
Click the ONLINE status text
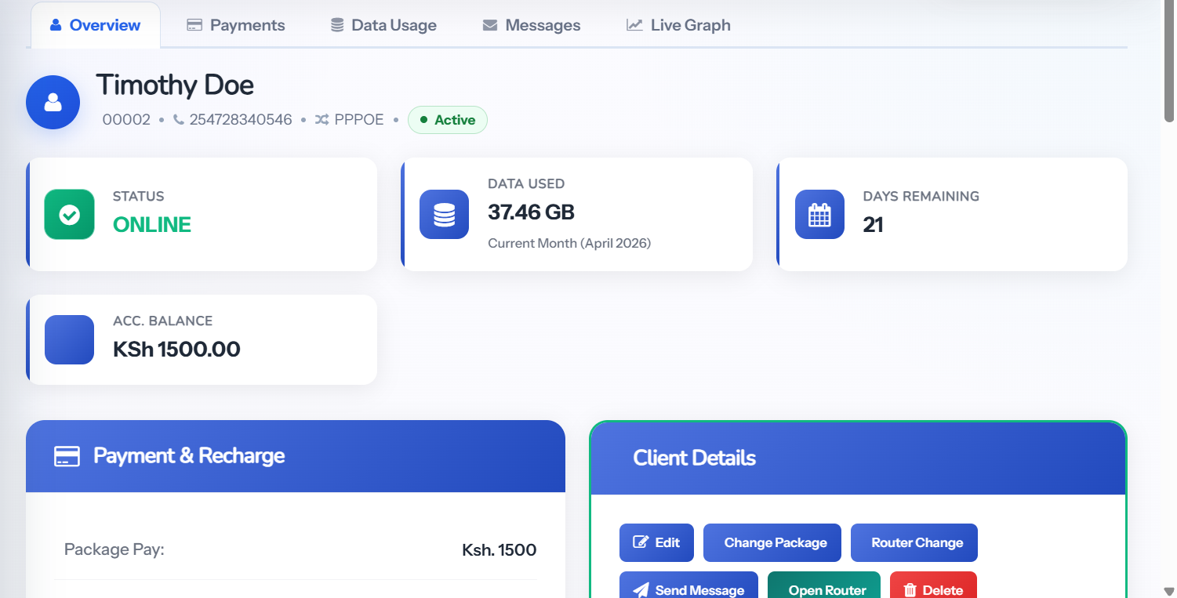152,225
